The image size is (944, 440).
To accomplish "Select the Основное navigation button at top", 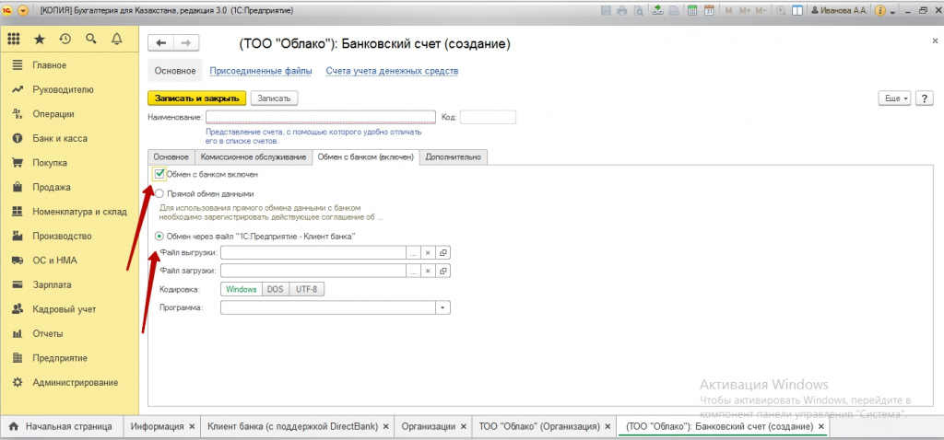I will coord(175,71).
